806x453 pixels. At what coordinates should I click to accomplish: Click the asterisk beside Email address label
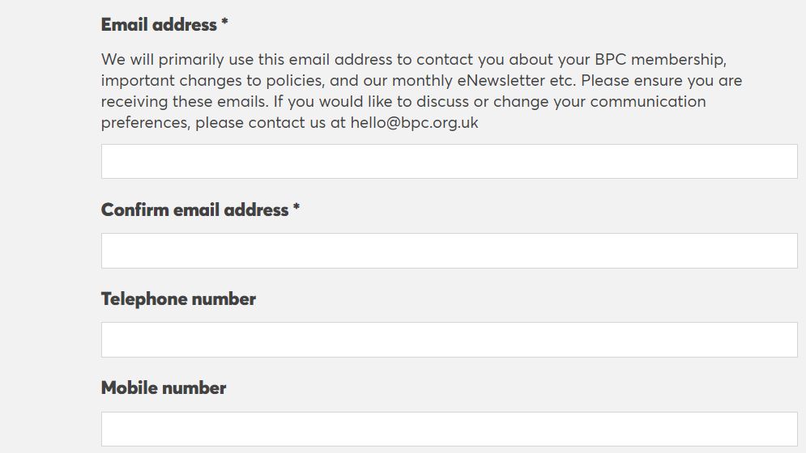click(x=224, y=24)
